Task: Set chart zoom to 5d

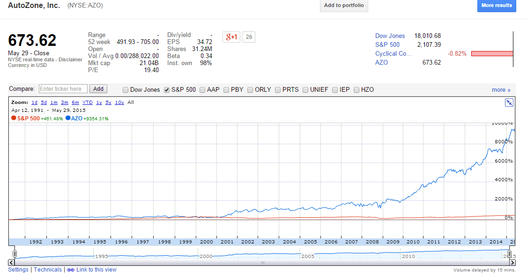Action: (44, 103)
